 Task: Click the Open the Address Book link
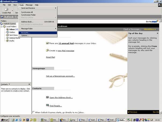[61, 97]
